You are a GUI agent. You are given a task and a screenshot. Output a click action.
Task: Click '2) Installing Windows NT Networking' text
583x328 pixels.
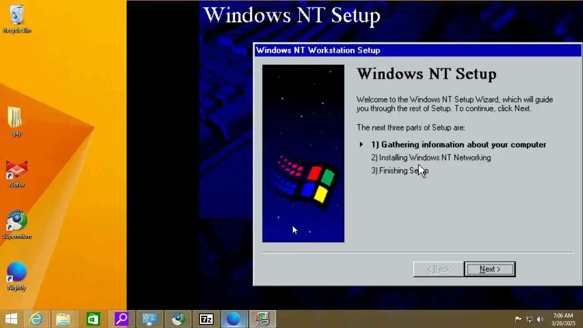(431, 158)
